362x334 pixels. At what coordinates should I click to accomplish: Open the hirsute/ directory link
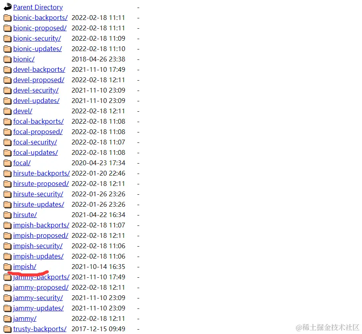click(25, 215)
